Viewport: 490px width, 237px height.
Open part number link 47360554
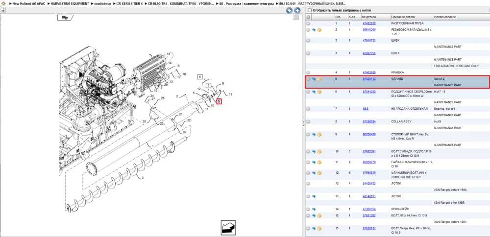coord(369,209)
